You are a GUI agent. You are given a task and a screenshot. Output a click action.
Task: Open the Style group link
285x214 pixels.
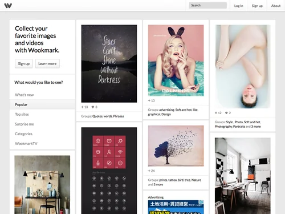230,122
